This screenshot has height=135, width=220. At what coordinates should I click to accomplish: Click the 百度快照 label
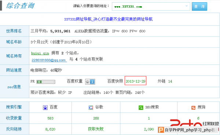click(x=115, y=81)
